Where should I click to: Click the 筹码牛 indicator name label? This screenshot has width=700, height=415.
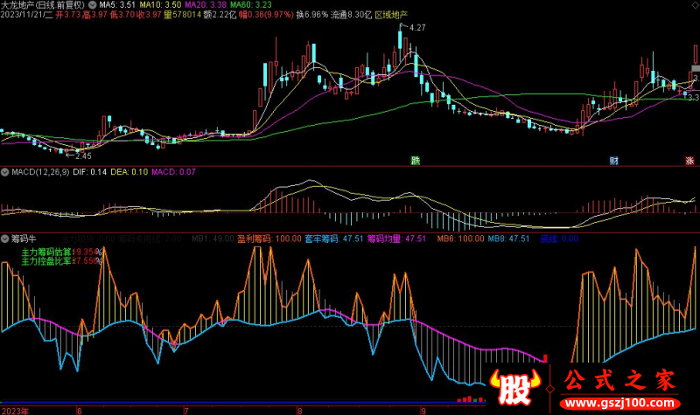click(x=23, y=238)
